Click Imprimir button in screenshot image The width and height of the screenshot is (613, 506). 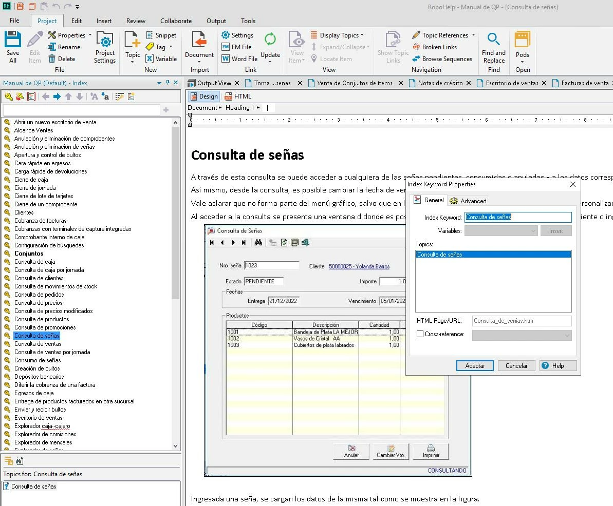pyautogui.click(x=431, y=451)
